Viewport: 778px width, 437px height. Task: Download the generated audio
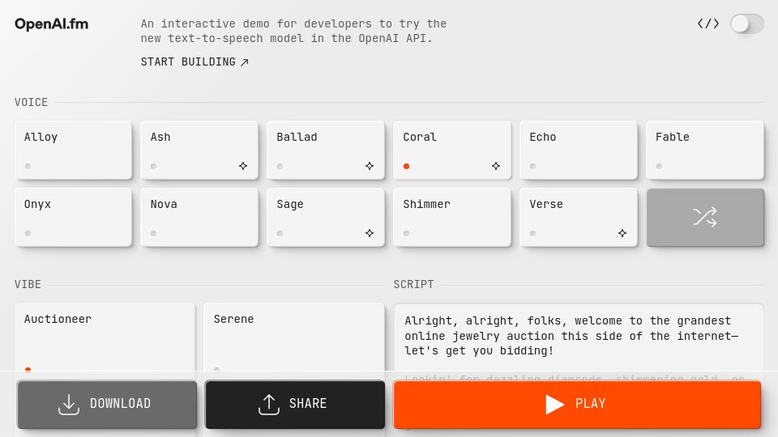click(x=107, y=404)
